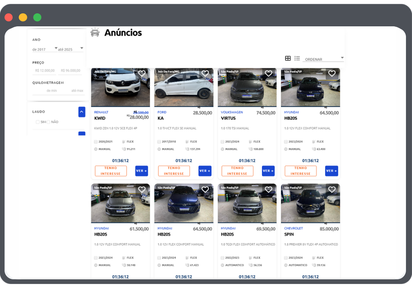Favorite the Renault Kwid listing heart icon
The image size is (412, 288).
(142, 74)
